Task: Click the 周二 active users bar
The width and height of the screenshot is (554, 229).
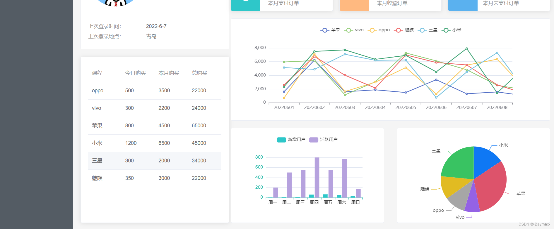Action: click(289, 185)
